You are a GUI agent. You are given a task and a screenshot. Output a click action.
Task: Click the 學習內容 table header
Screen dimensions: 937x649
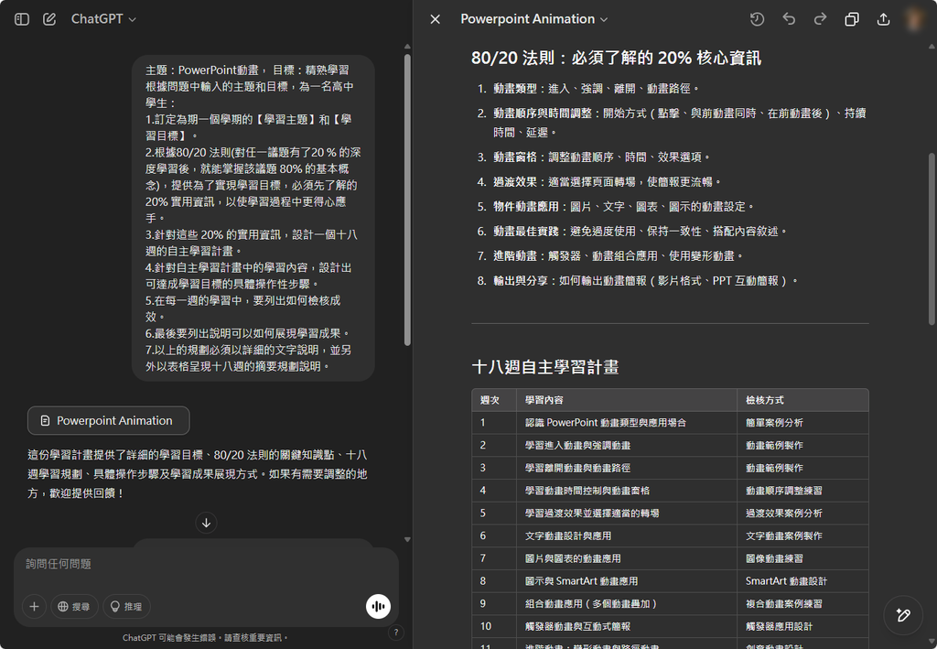tap(626, 400)
